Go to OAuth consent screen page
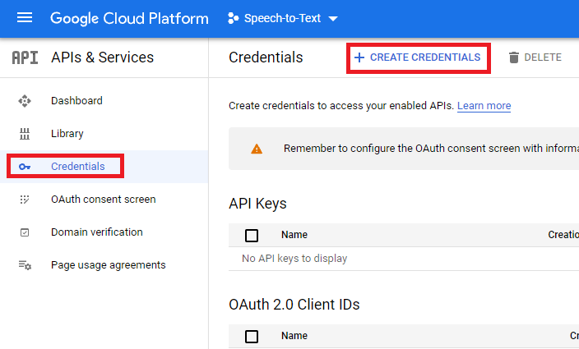 click(103, 200)
